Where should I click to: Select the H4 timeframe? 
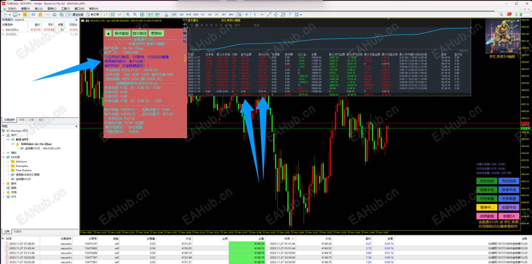[210, 15]
